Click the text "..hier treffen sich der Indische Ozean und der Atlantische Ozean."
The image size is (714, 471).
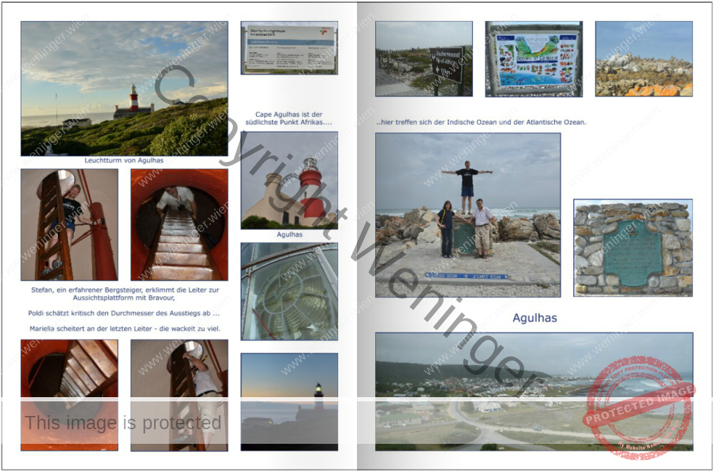click(481, 123)
